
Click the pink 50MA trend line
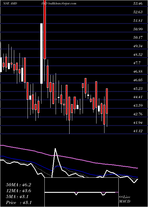(69, 157)
